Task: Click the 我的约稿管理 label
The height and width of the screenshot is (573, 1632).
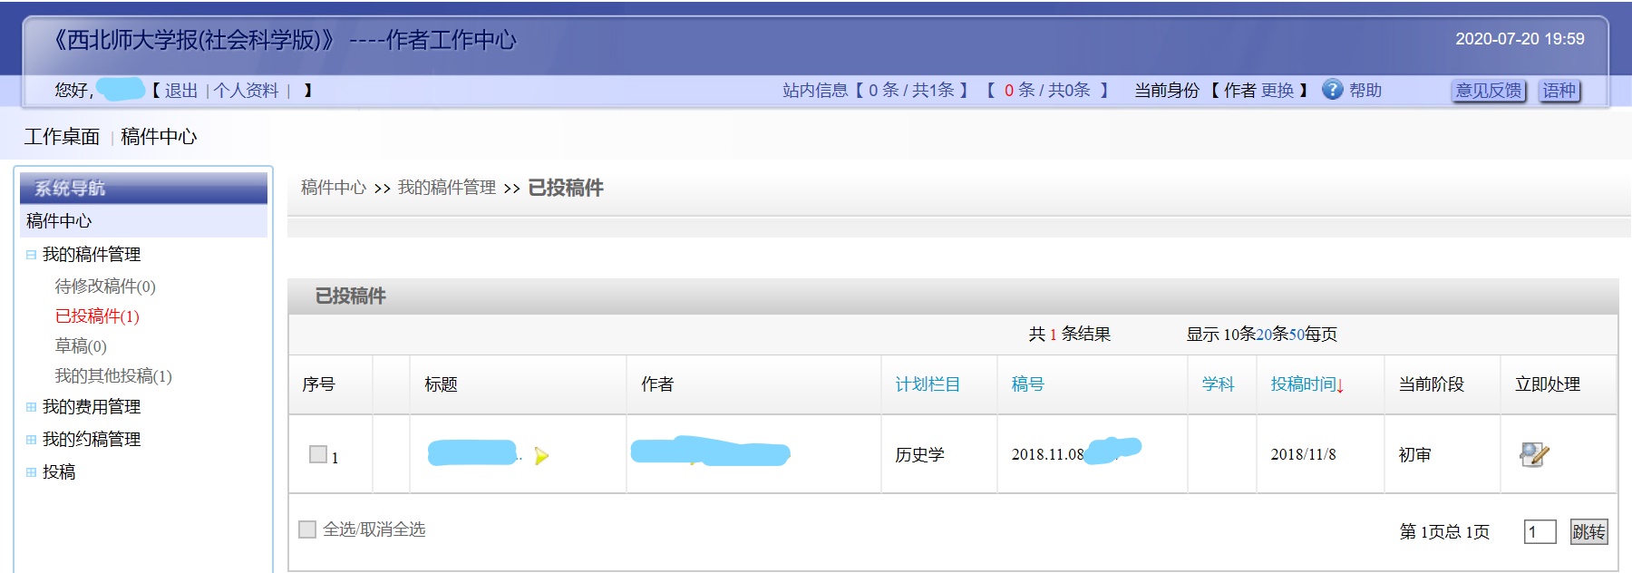Action: click(92, 440)
